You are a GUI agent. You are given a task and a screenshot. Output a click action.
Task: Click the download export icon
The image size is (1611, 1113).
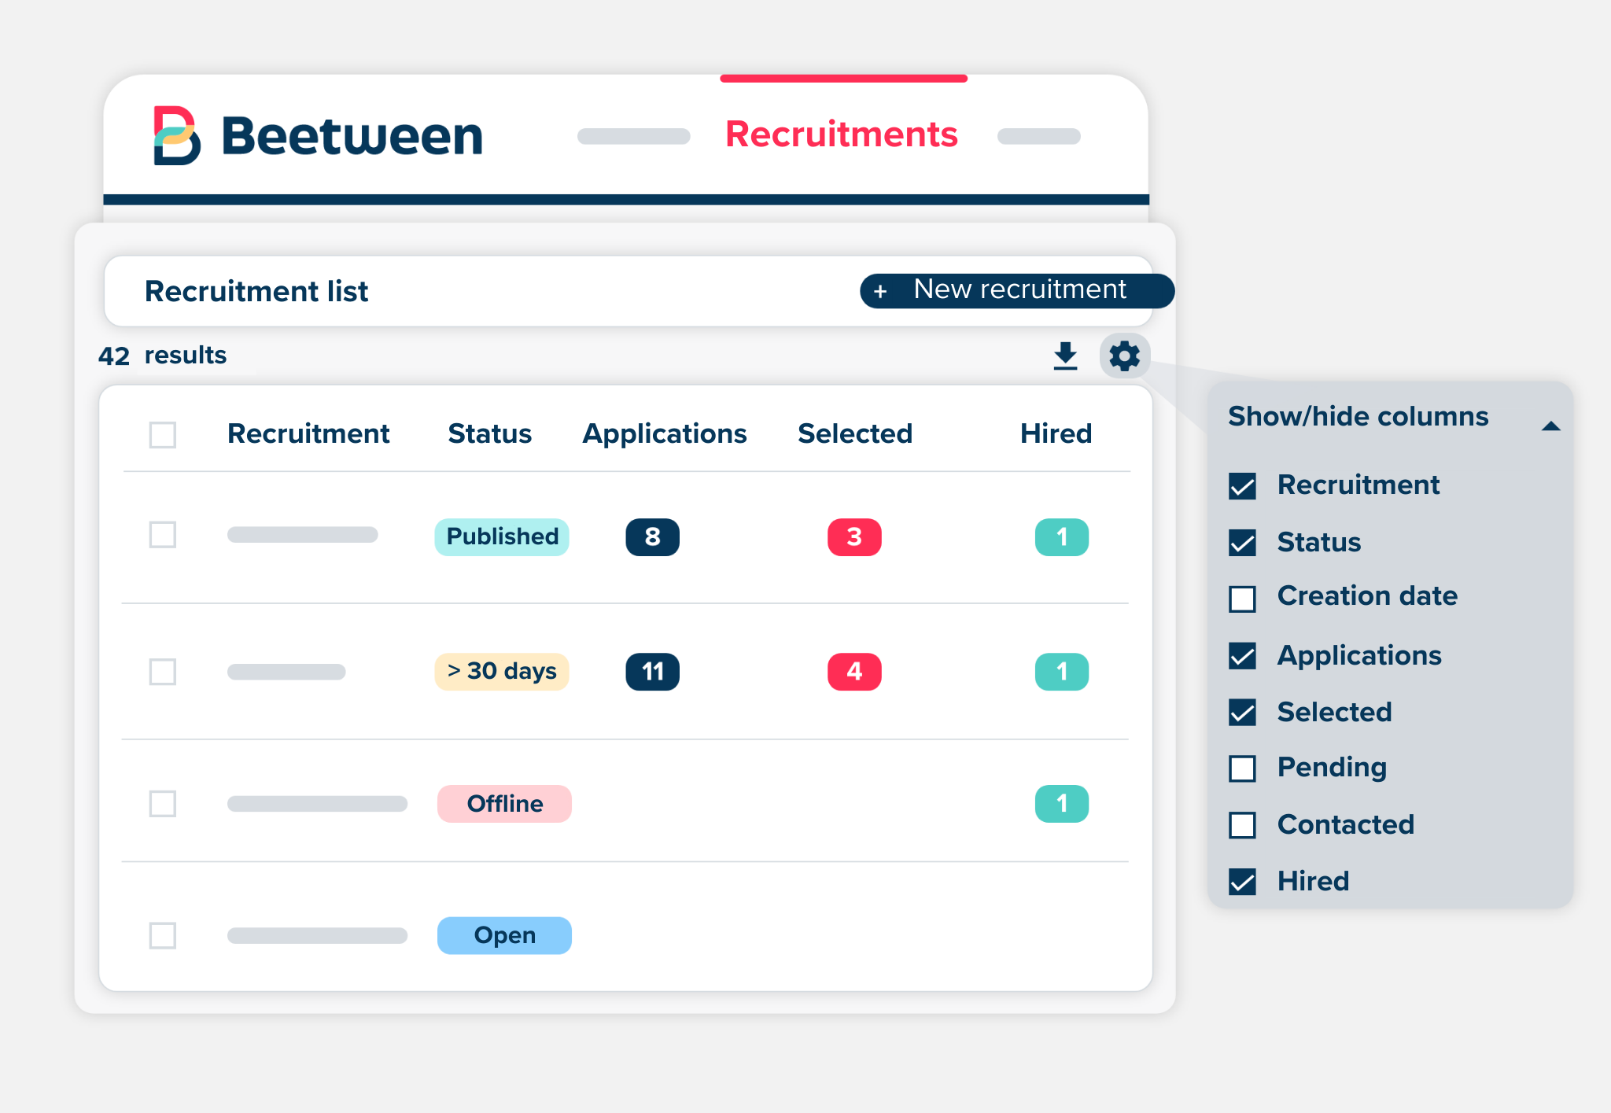(1065, 356)
